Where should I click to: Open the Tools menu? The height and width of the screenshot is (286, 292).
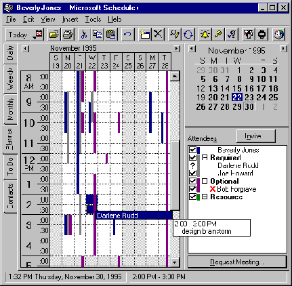93,20
